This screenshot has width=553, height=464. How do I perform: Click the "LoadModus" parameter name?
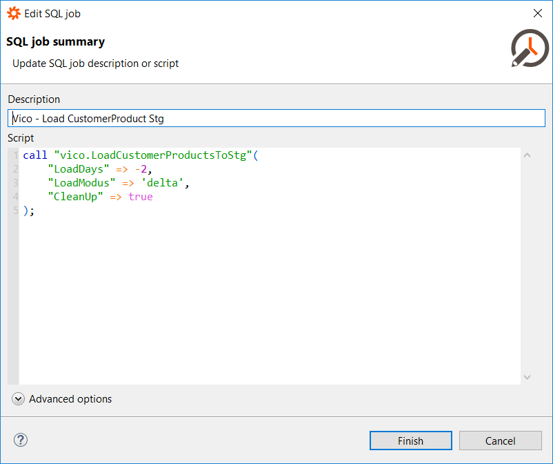[x=82, y=183]
